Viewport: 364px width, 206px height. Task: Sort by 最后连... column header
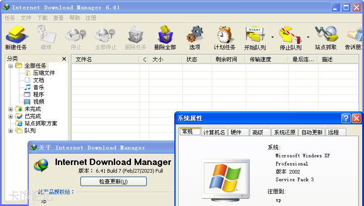303,60
